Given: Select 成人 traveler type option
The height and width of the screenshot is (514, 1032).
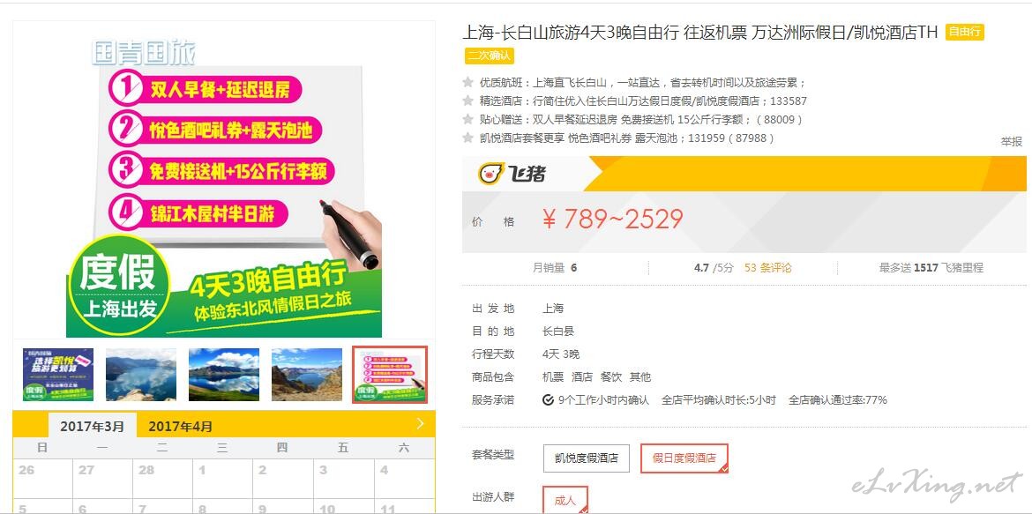Looking at the screenshot, I should pos(565,500).
